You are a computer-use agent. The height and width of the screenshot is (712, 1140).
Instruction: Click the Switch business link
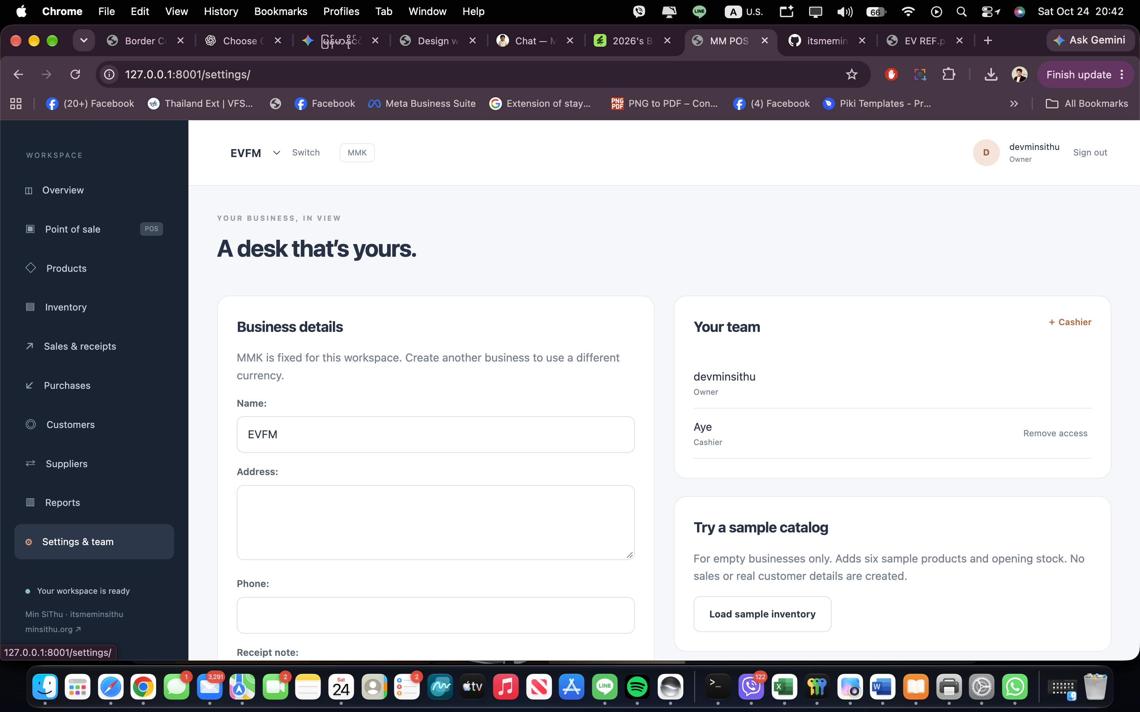[306, 153]
